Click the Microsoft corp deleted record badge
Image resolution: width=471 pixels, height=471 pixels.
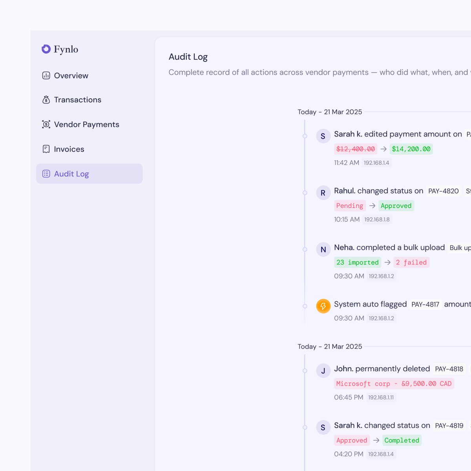click(394, 383)
